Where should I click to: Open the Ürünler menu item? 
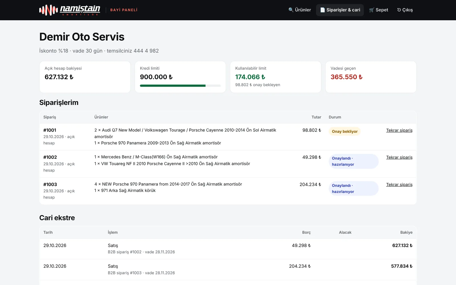click(300, 10)
